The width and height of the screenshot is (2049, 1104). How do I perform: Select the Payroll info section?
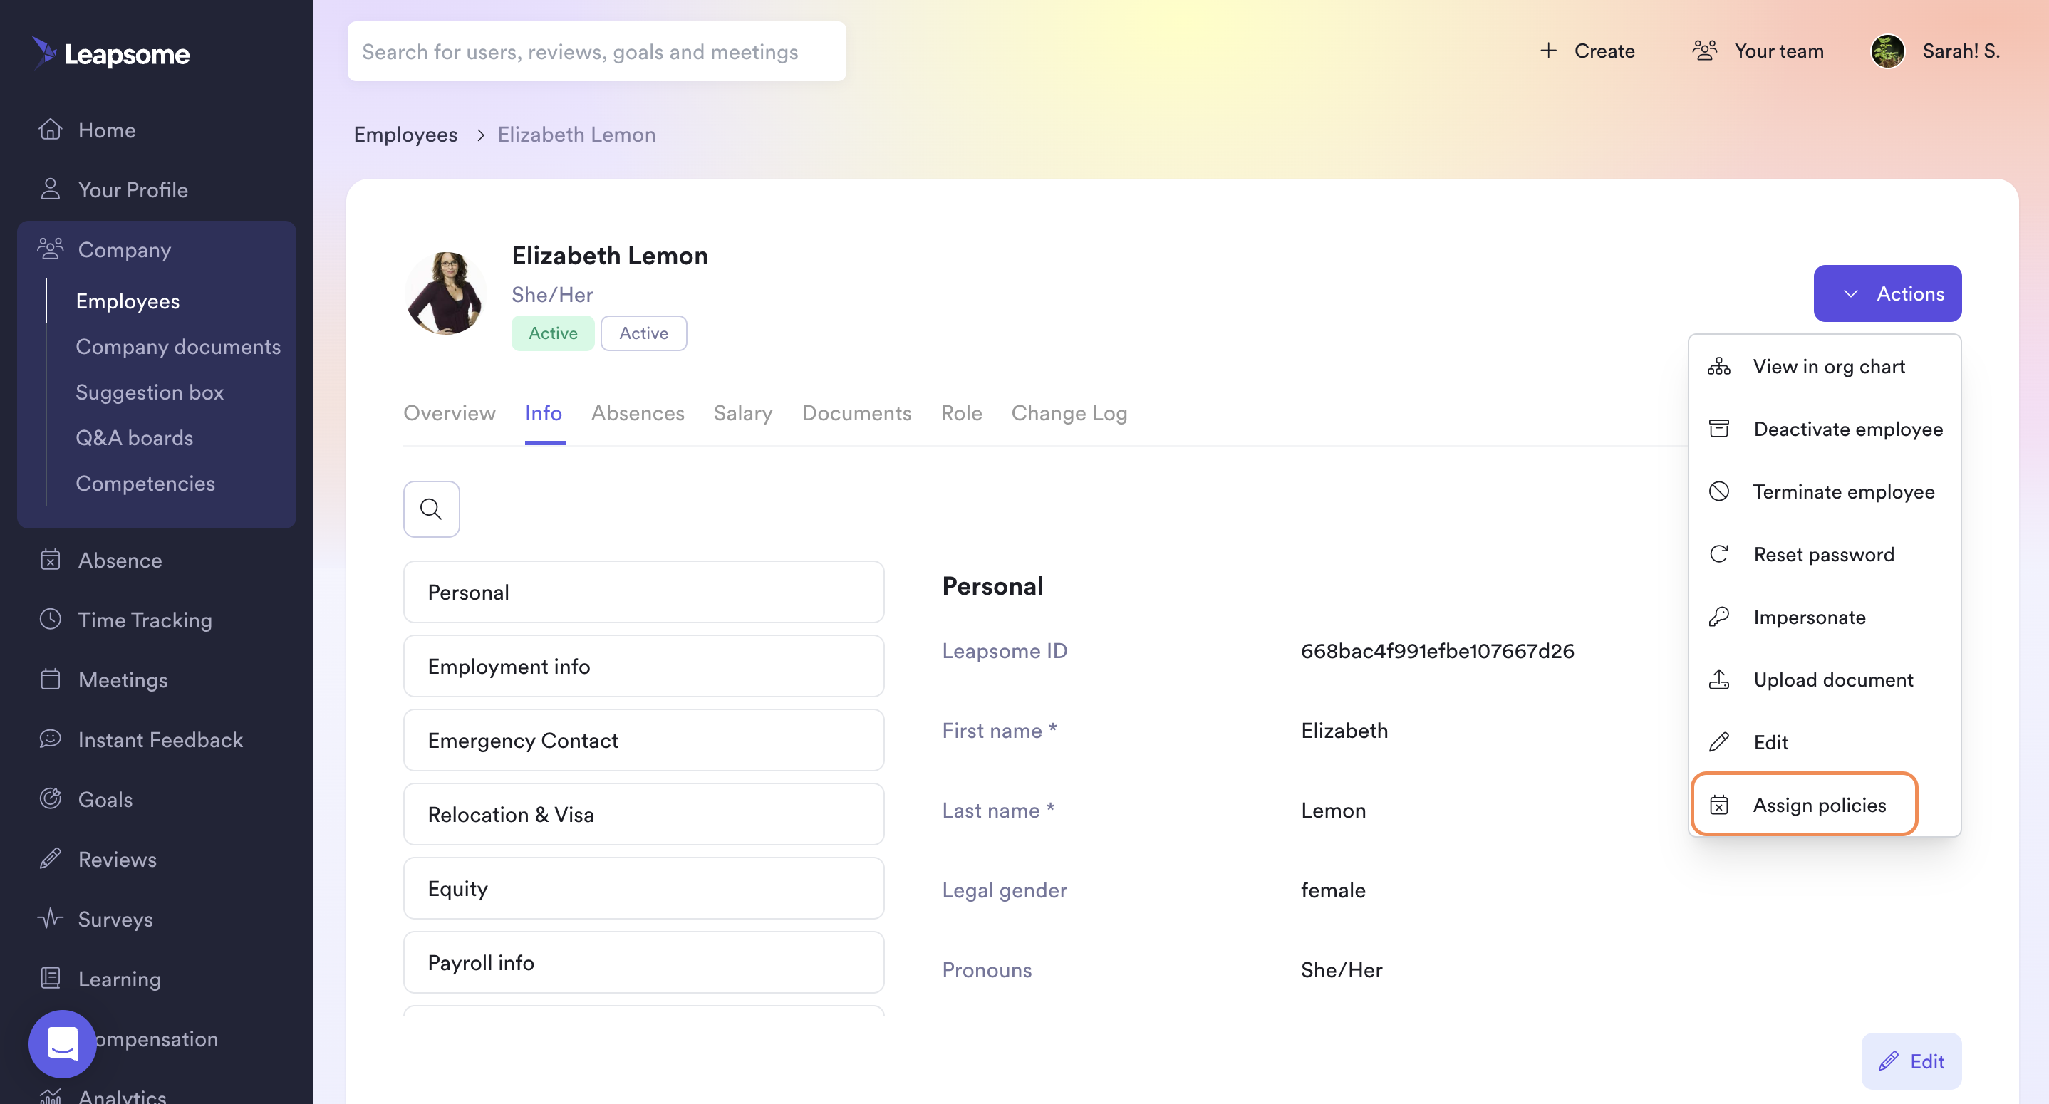tap(643, 962)
